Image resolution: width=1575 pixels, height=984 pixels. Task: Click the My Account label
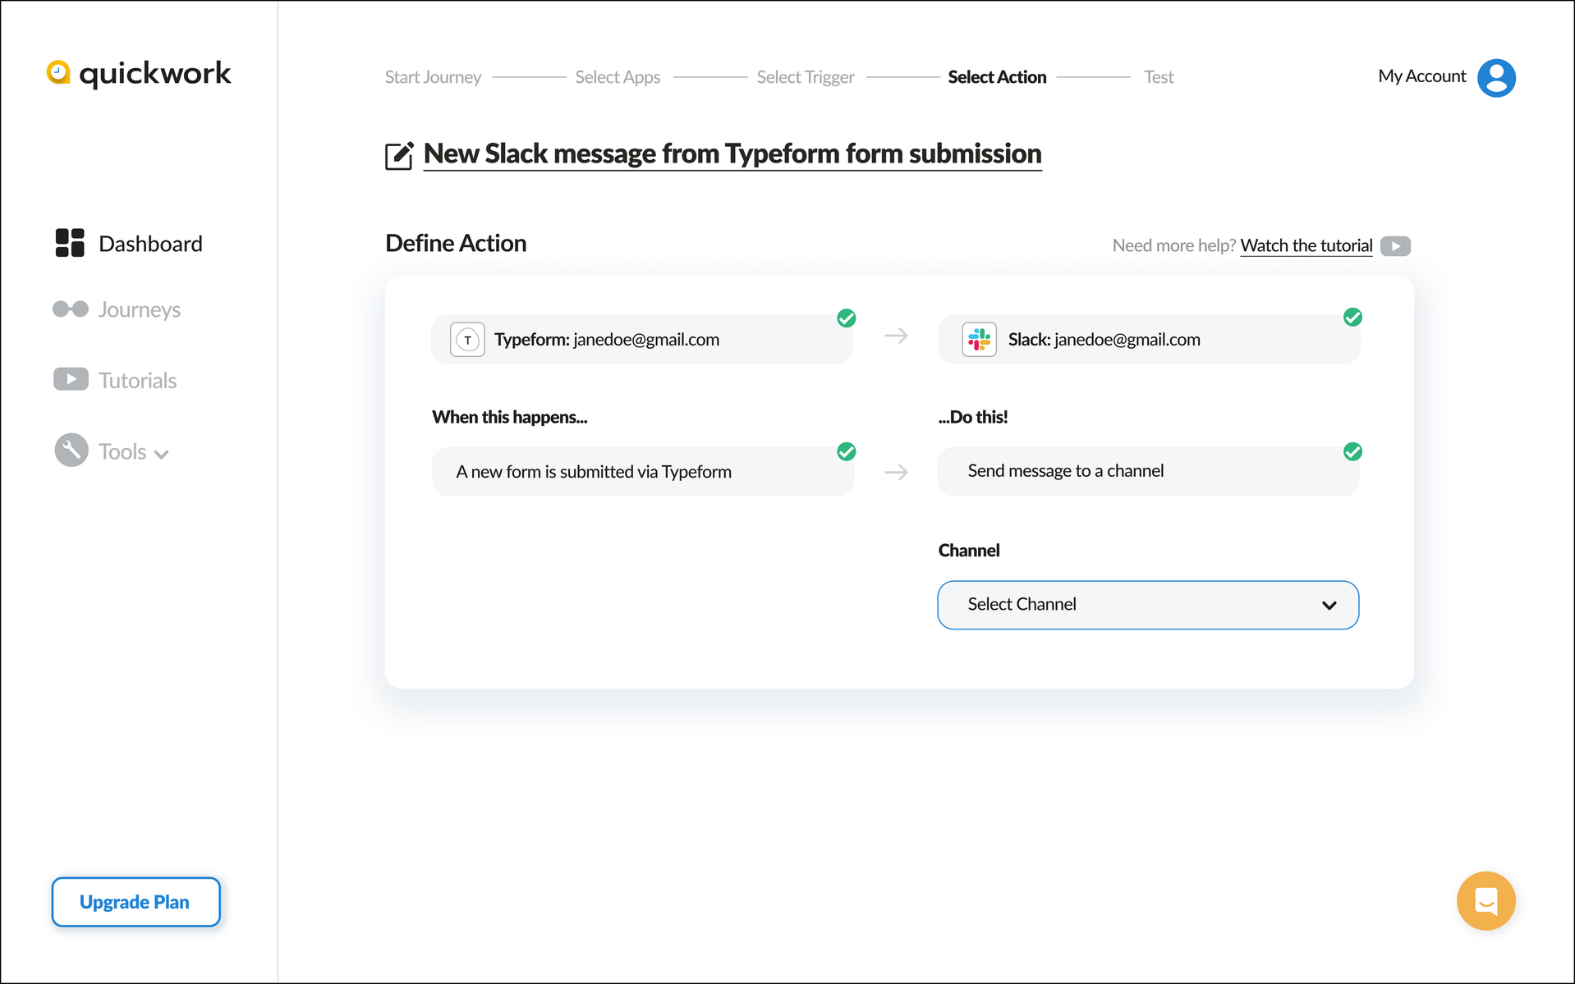[x=1421, y=76]
